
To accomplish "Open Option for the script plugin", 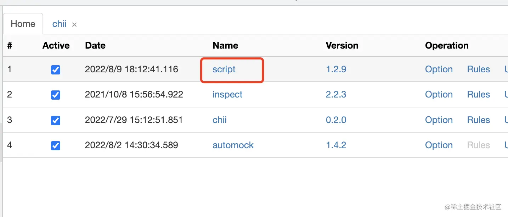I will click(x=439, y=69).
